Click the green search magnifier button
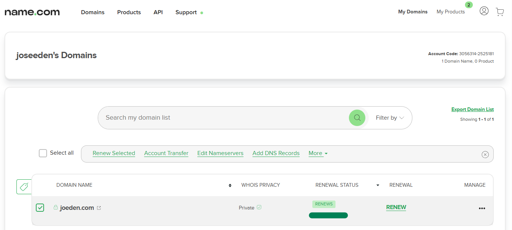 [357, 118]
